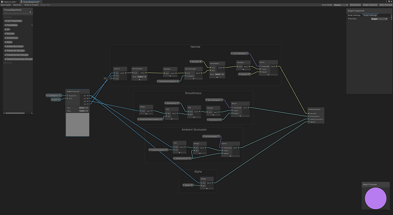This screenshot has width=393, height=215.
Task: Click the blackboard horizontal scrollbar
Action: pyautogui.click(x=15, y=113)
